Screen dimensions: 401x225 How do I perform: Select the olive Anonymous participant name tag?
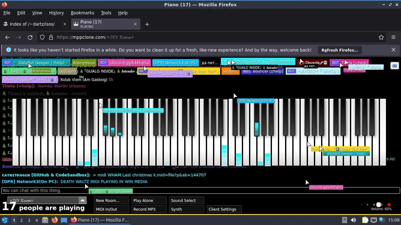[x=84, y=62]
